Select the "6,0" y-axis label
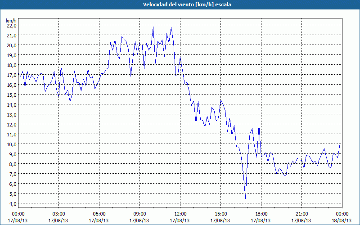 coord(13,184)
